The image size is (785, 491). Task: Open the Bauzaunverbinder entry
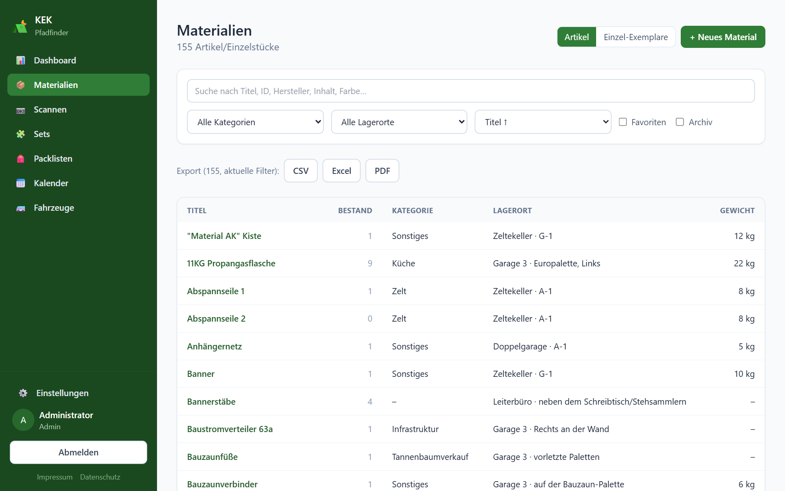click(222, 484)
